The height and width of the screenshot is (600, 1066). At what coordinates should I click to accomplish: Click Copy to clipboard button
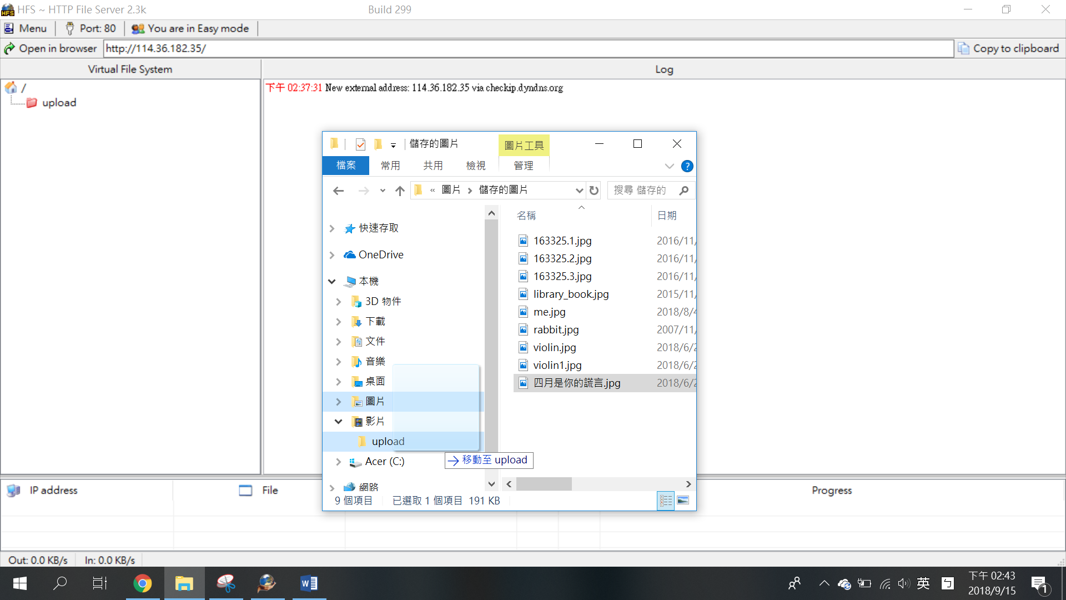[1009, 48]
